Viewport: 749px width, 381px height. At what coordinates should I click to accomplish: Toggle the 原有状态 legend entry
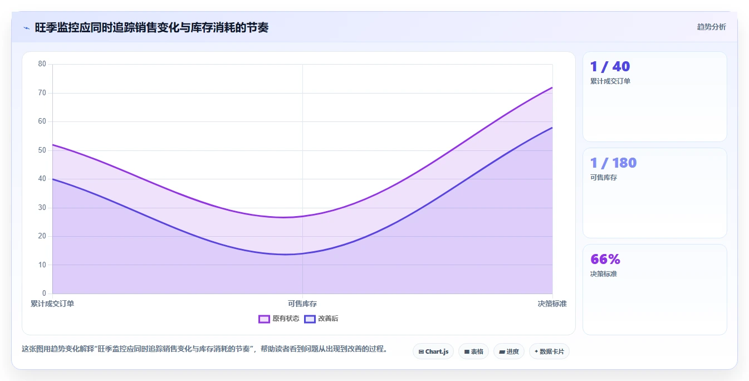tap(279, 319)
